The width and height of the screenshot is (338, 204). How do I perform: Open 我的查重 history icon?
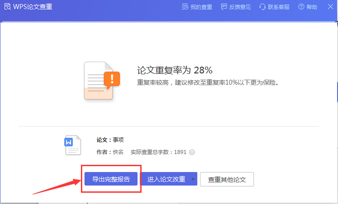coord(185,7)
